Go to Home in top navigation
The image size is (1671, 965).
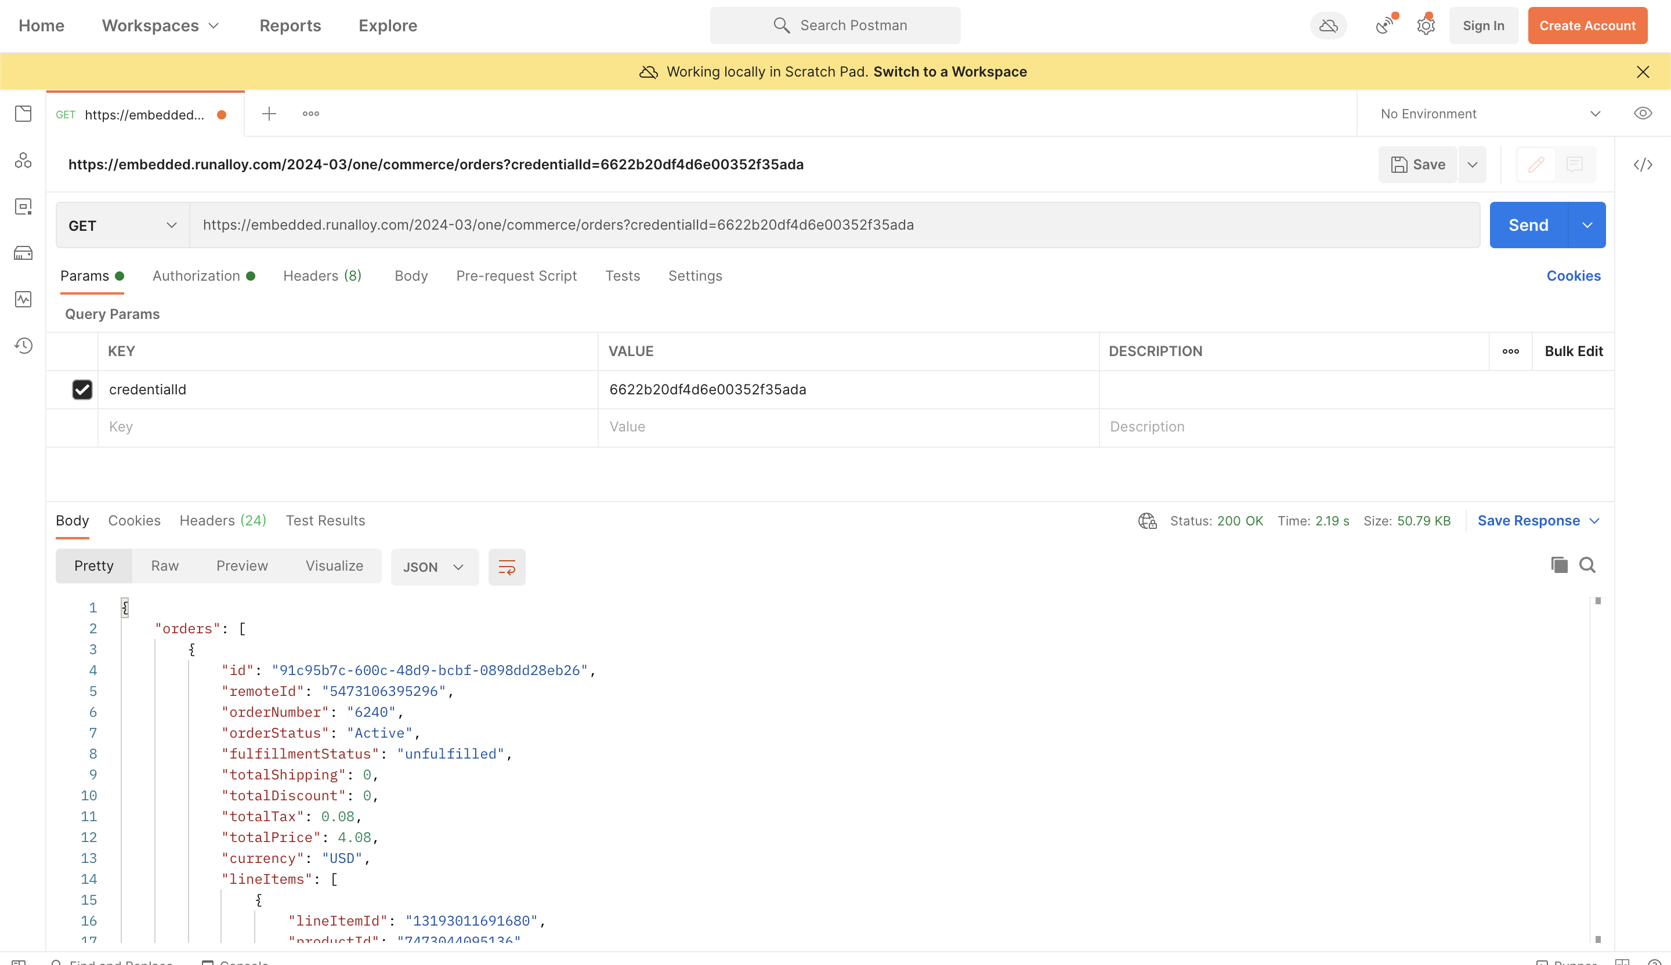click(x=41, y=25)
